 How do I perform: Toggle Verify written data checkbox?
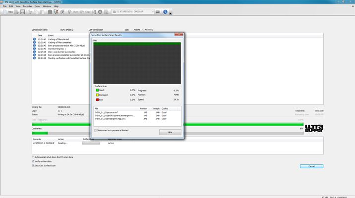tap(33, 161)
